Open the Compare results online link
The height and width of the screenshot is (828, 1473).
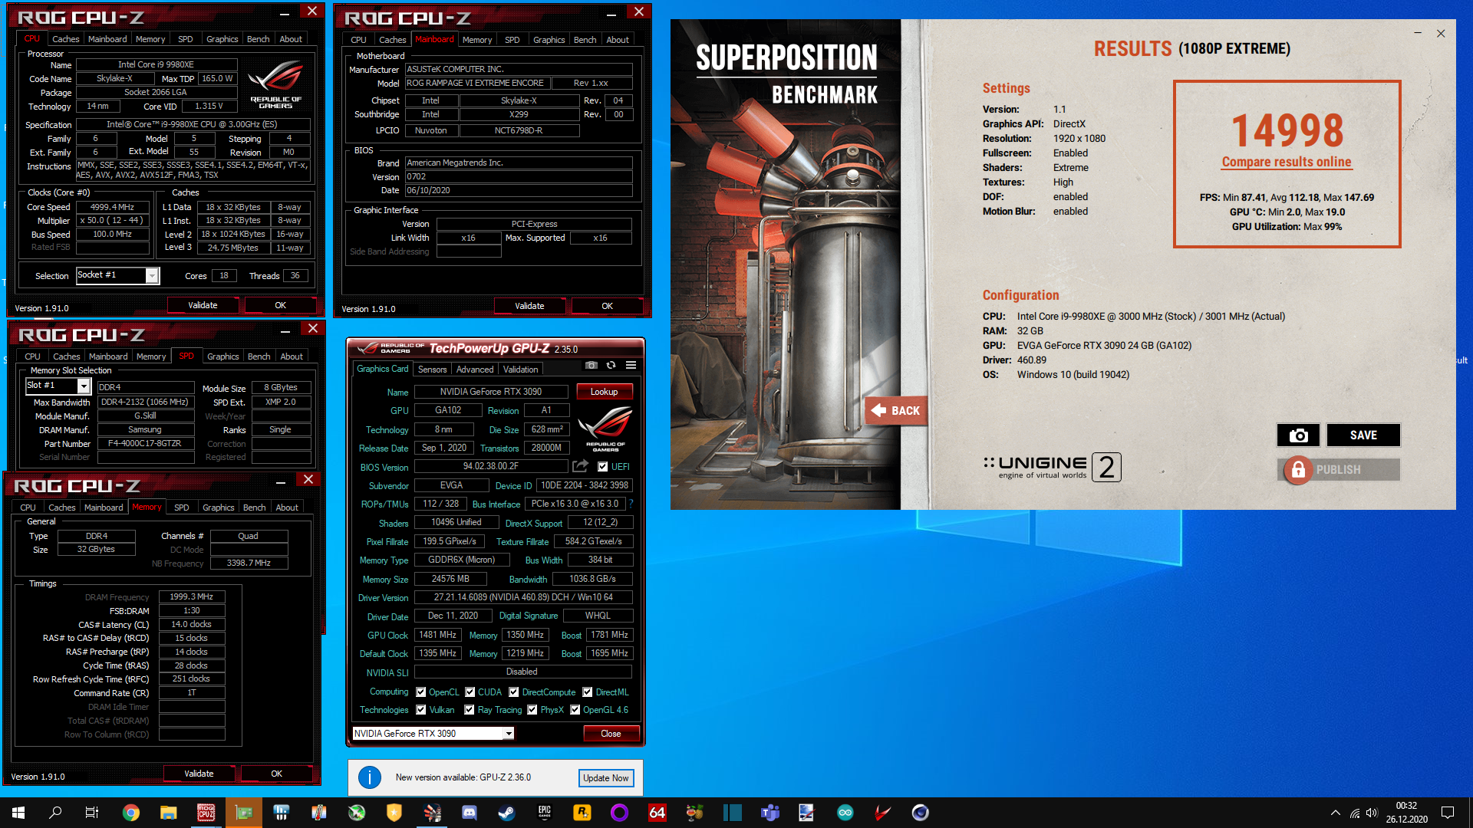[x=1287, y=162]
